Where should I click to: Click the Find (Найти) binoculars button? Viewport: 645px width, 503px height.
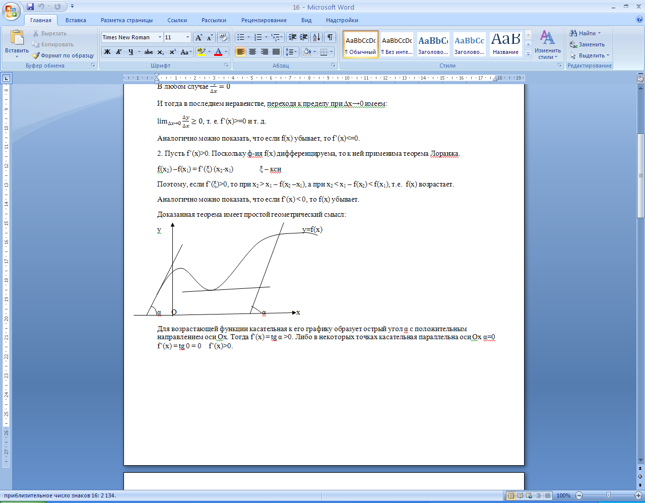click(x=585, y=33)
